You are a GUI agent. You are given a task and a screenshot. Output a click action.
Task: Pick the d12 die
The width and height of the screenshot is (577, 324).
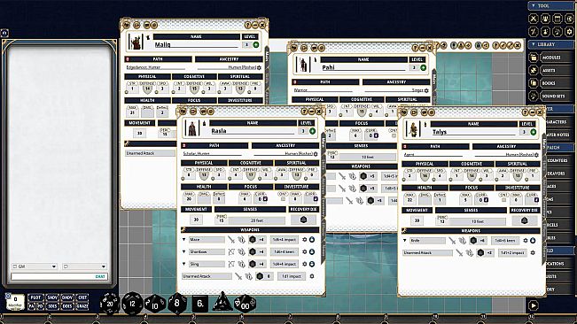[x=132, y=304]
